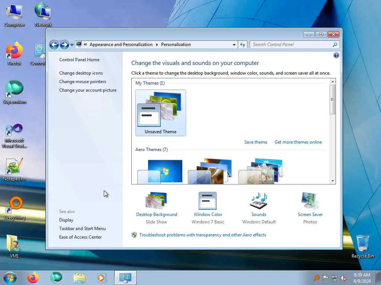The image size is (381, 285).
Task: Expand the breadcrumb arrow after Appearance and Personalization
Action: click(157, 45)
